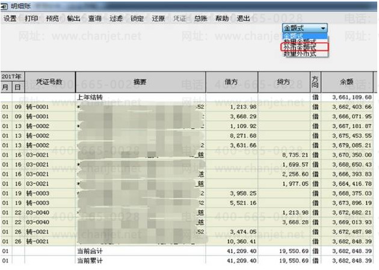Select highlighted 金额式 option in dropdown list
This screenshot has height=270, width=379.
304,35
